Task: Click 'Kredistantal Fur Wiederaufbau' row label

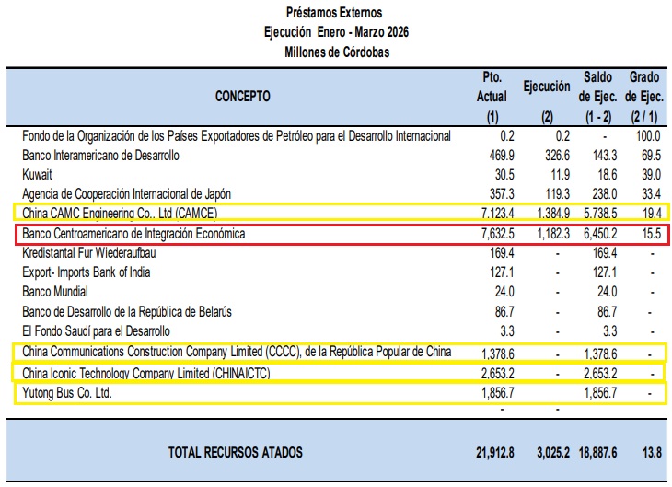Action: [x=89, y=253]
